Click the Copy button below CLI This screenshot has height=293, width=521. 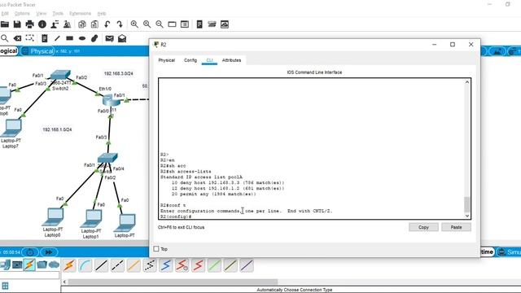[423, 227]
